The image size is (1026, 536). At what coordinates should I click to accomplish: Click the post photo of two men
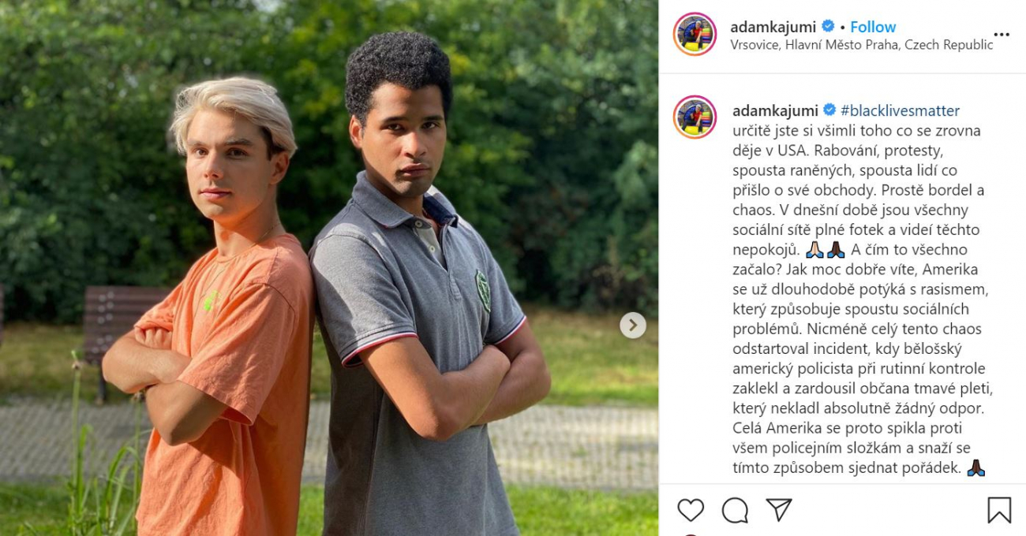329,268
